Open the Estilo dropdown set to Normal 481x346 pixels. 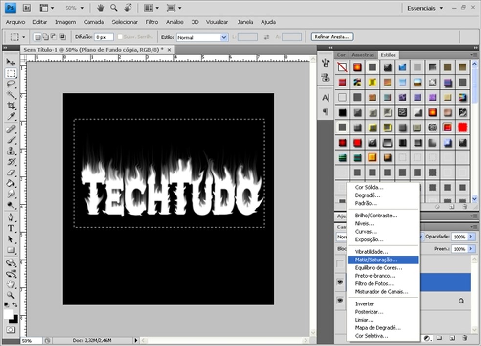pyautogui.click(x=202, y=37)
